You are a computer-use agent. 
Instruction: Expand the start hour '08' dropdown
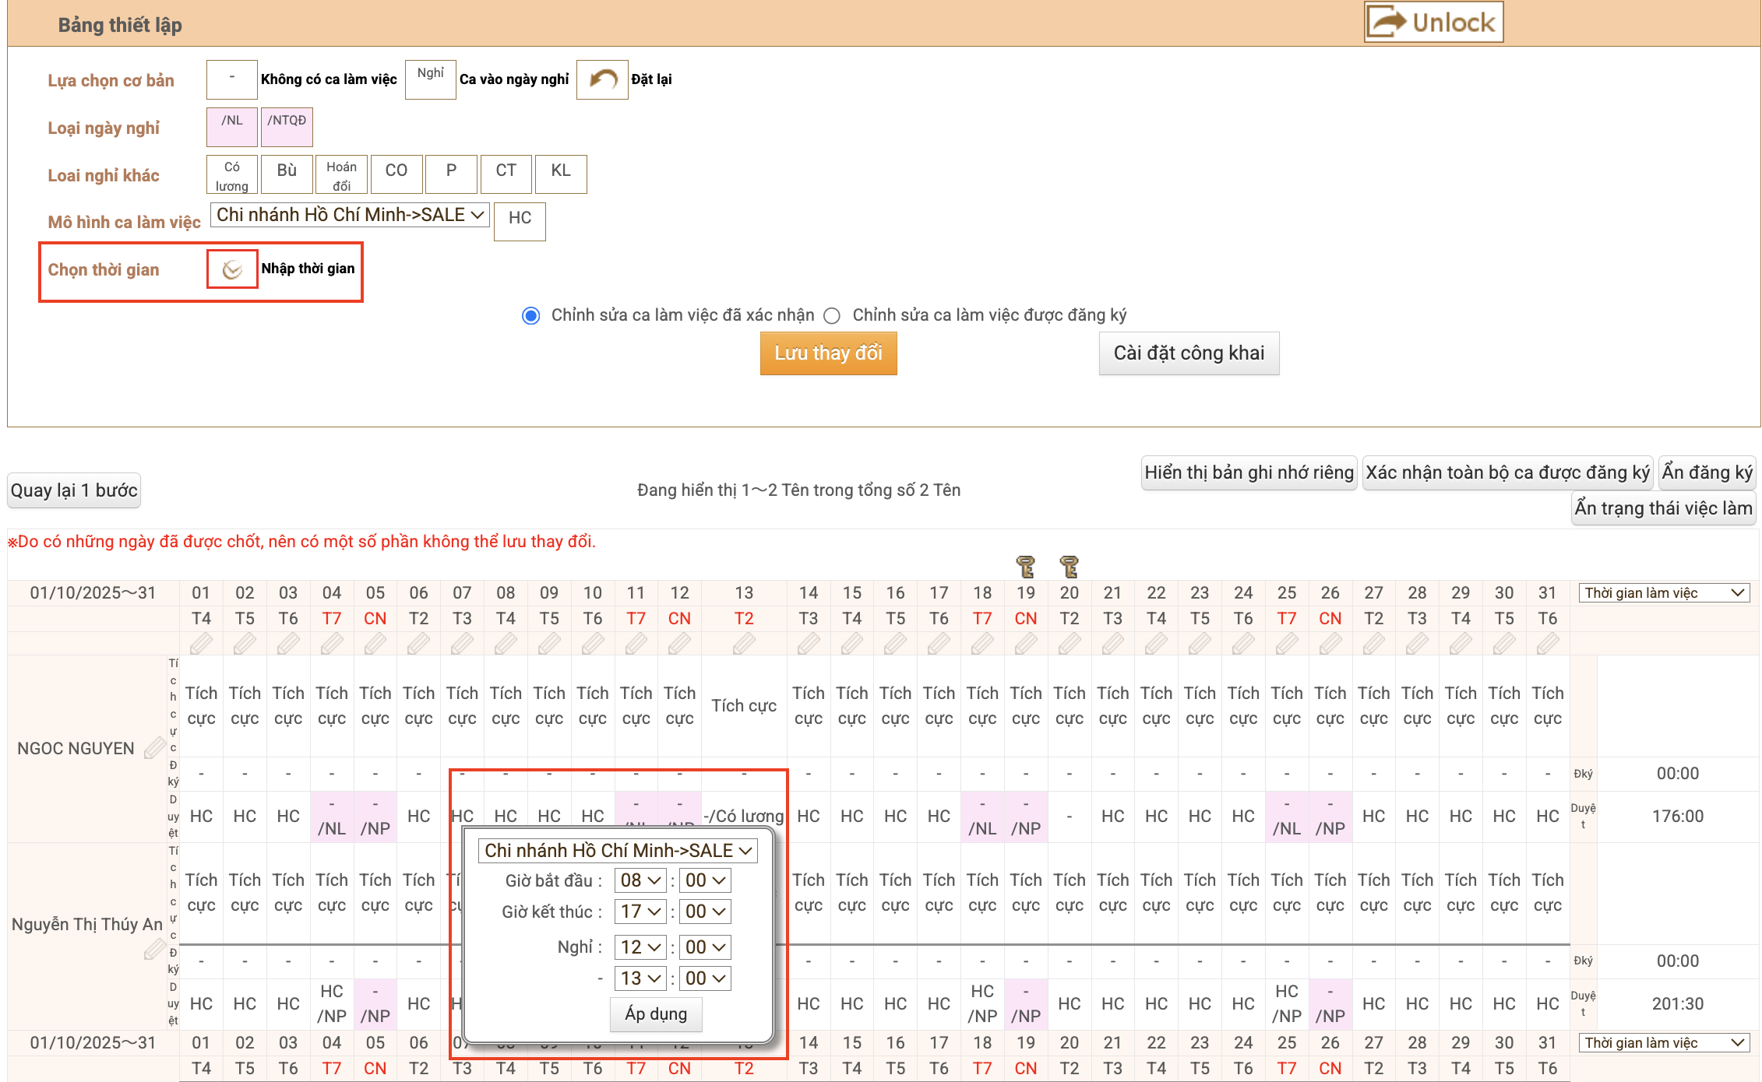pos(640,880)
